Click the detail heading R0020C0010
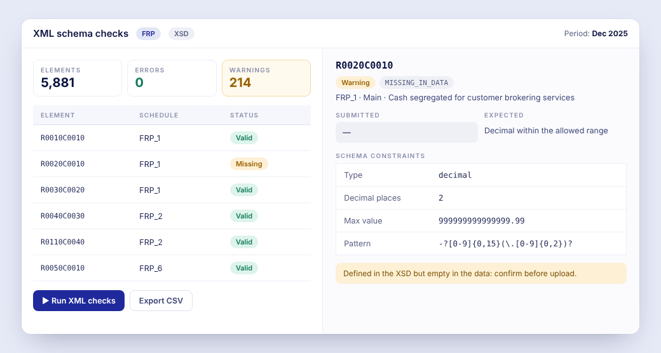Image resolution: width=661 pixels, height=353 pixels. (x=364, y=65)
